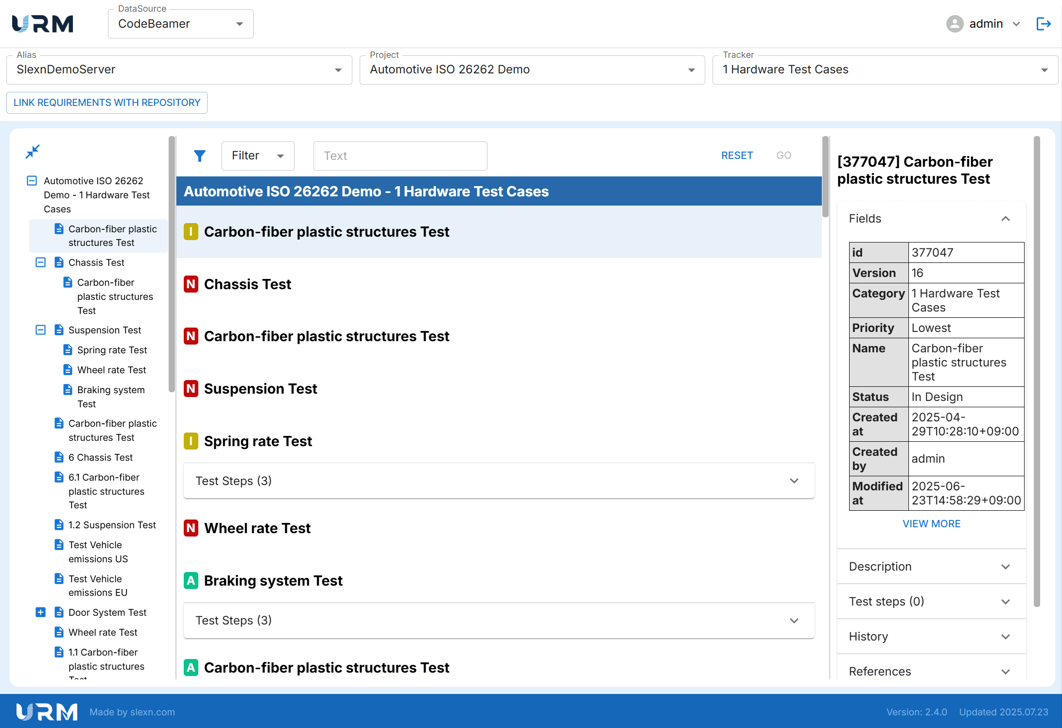Viewport: 1062px width, 728px height.
Task: Select 6.1 Carbon-fiber plastic structures Test item
Action: (106, 491)
